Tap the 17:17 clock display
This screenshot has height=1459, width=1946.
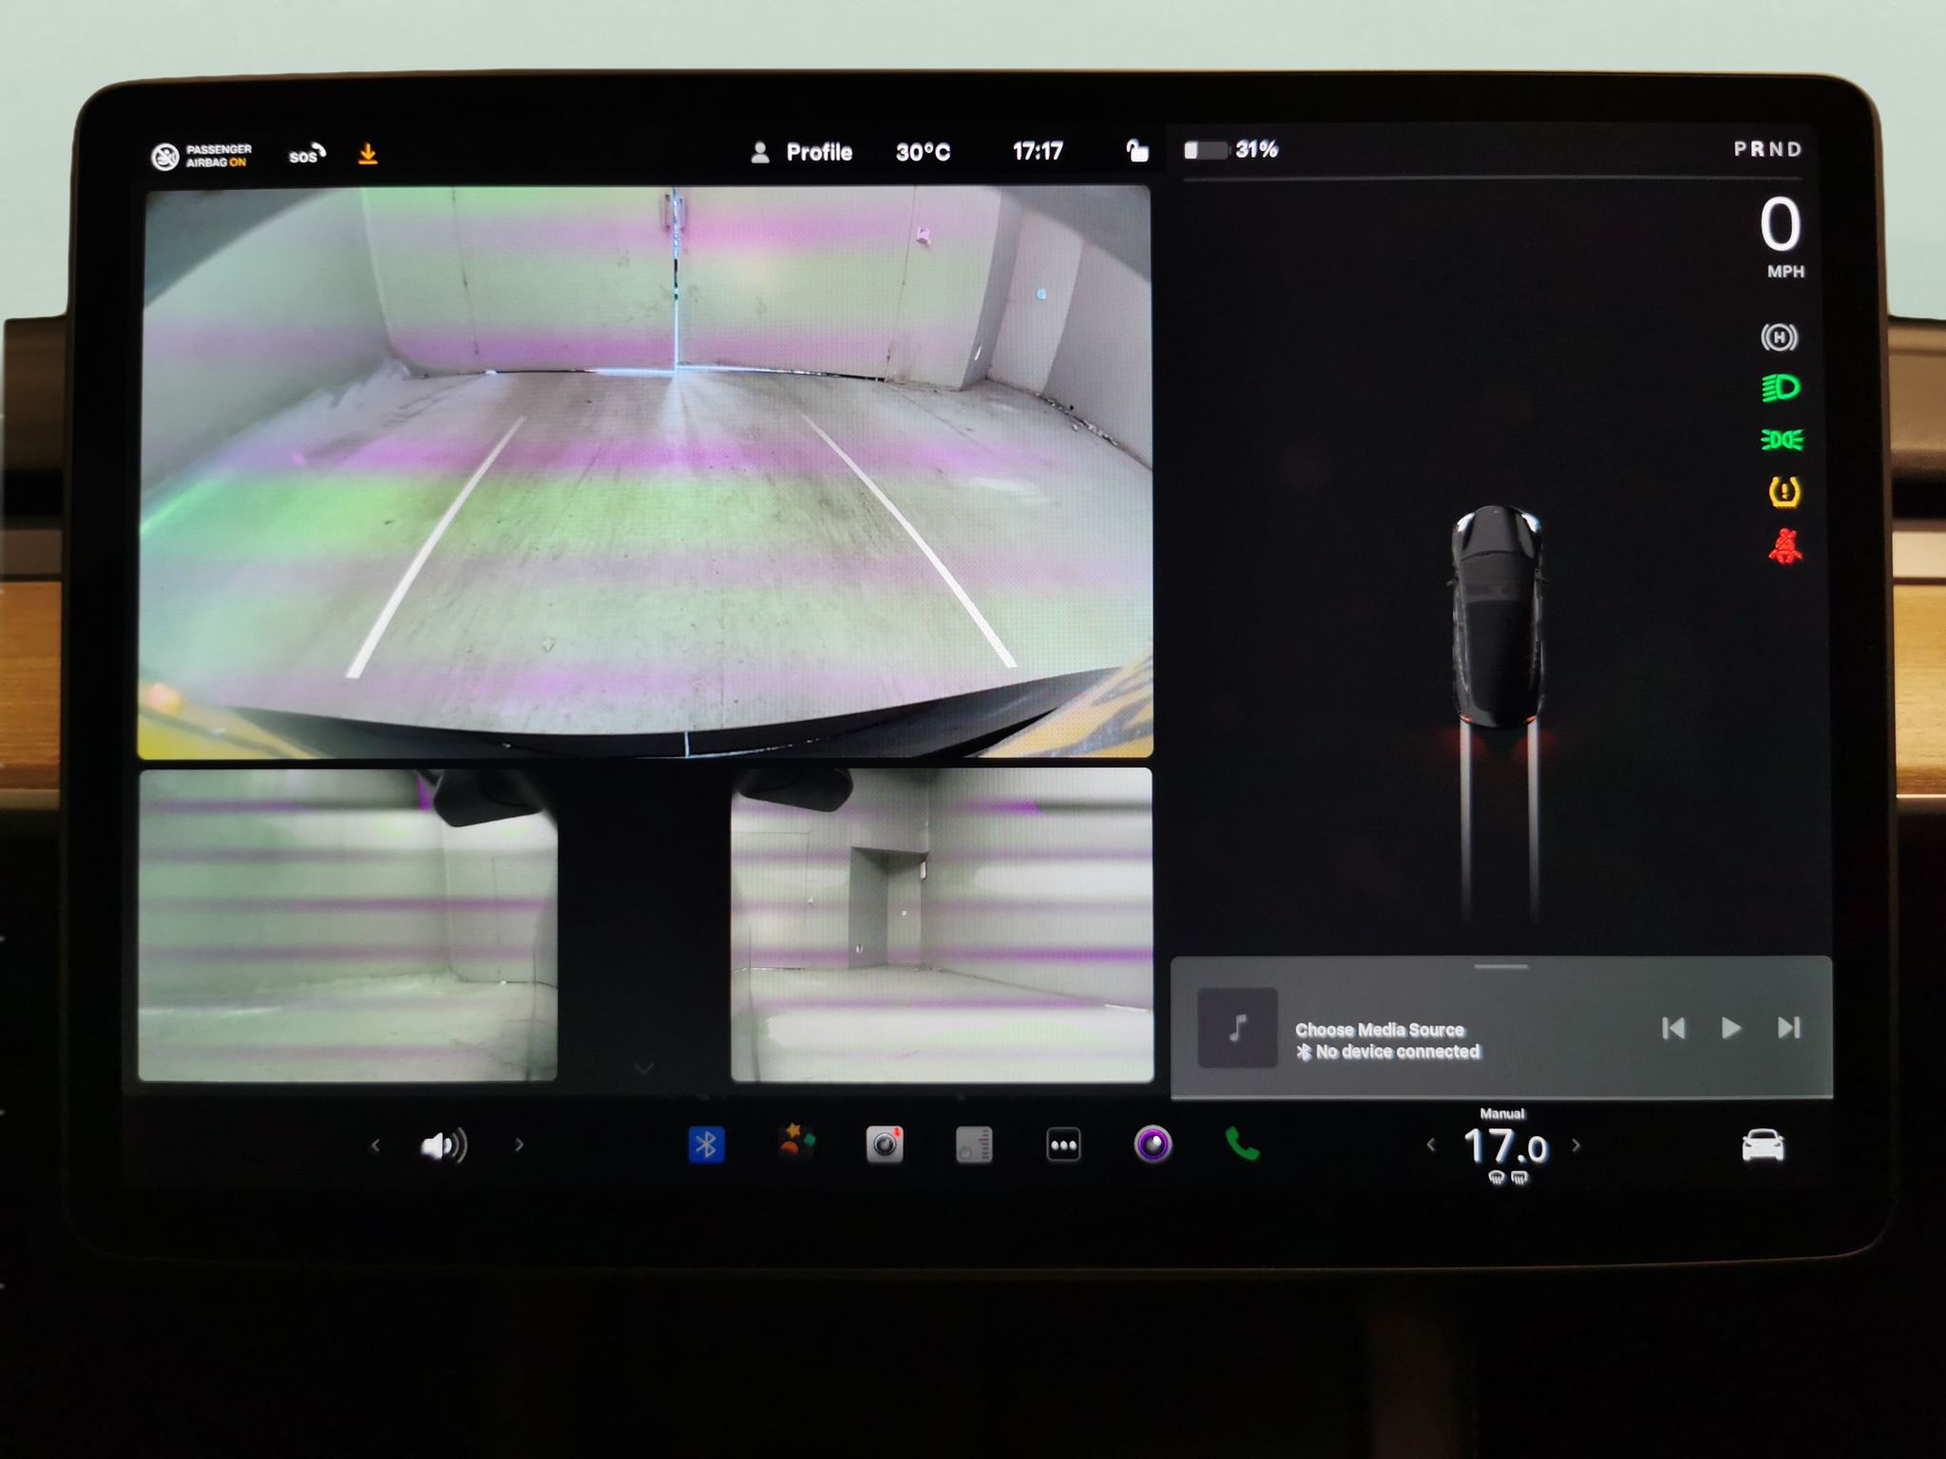(x=1038, y=151)
